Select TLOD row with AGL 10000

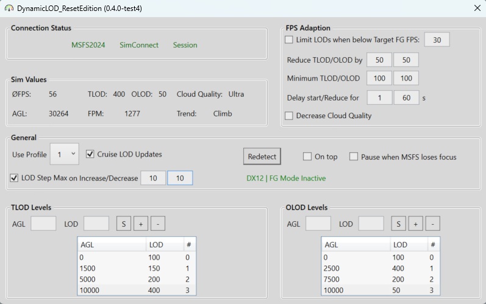tap(137, 290)
